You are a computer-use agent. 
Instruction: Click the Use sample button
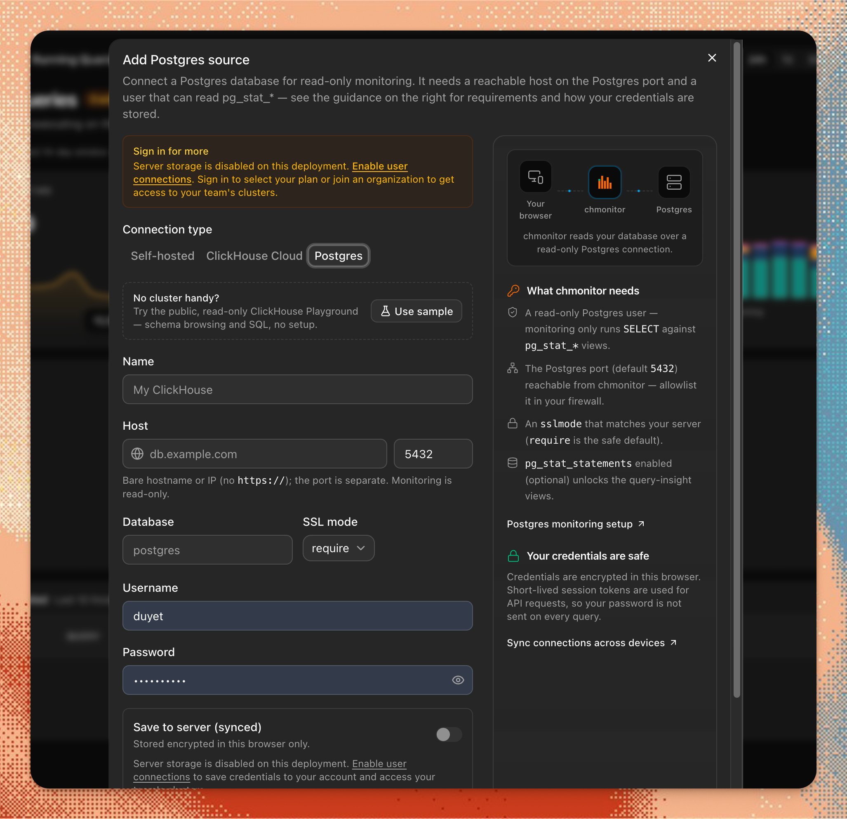pos(416,311)
